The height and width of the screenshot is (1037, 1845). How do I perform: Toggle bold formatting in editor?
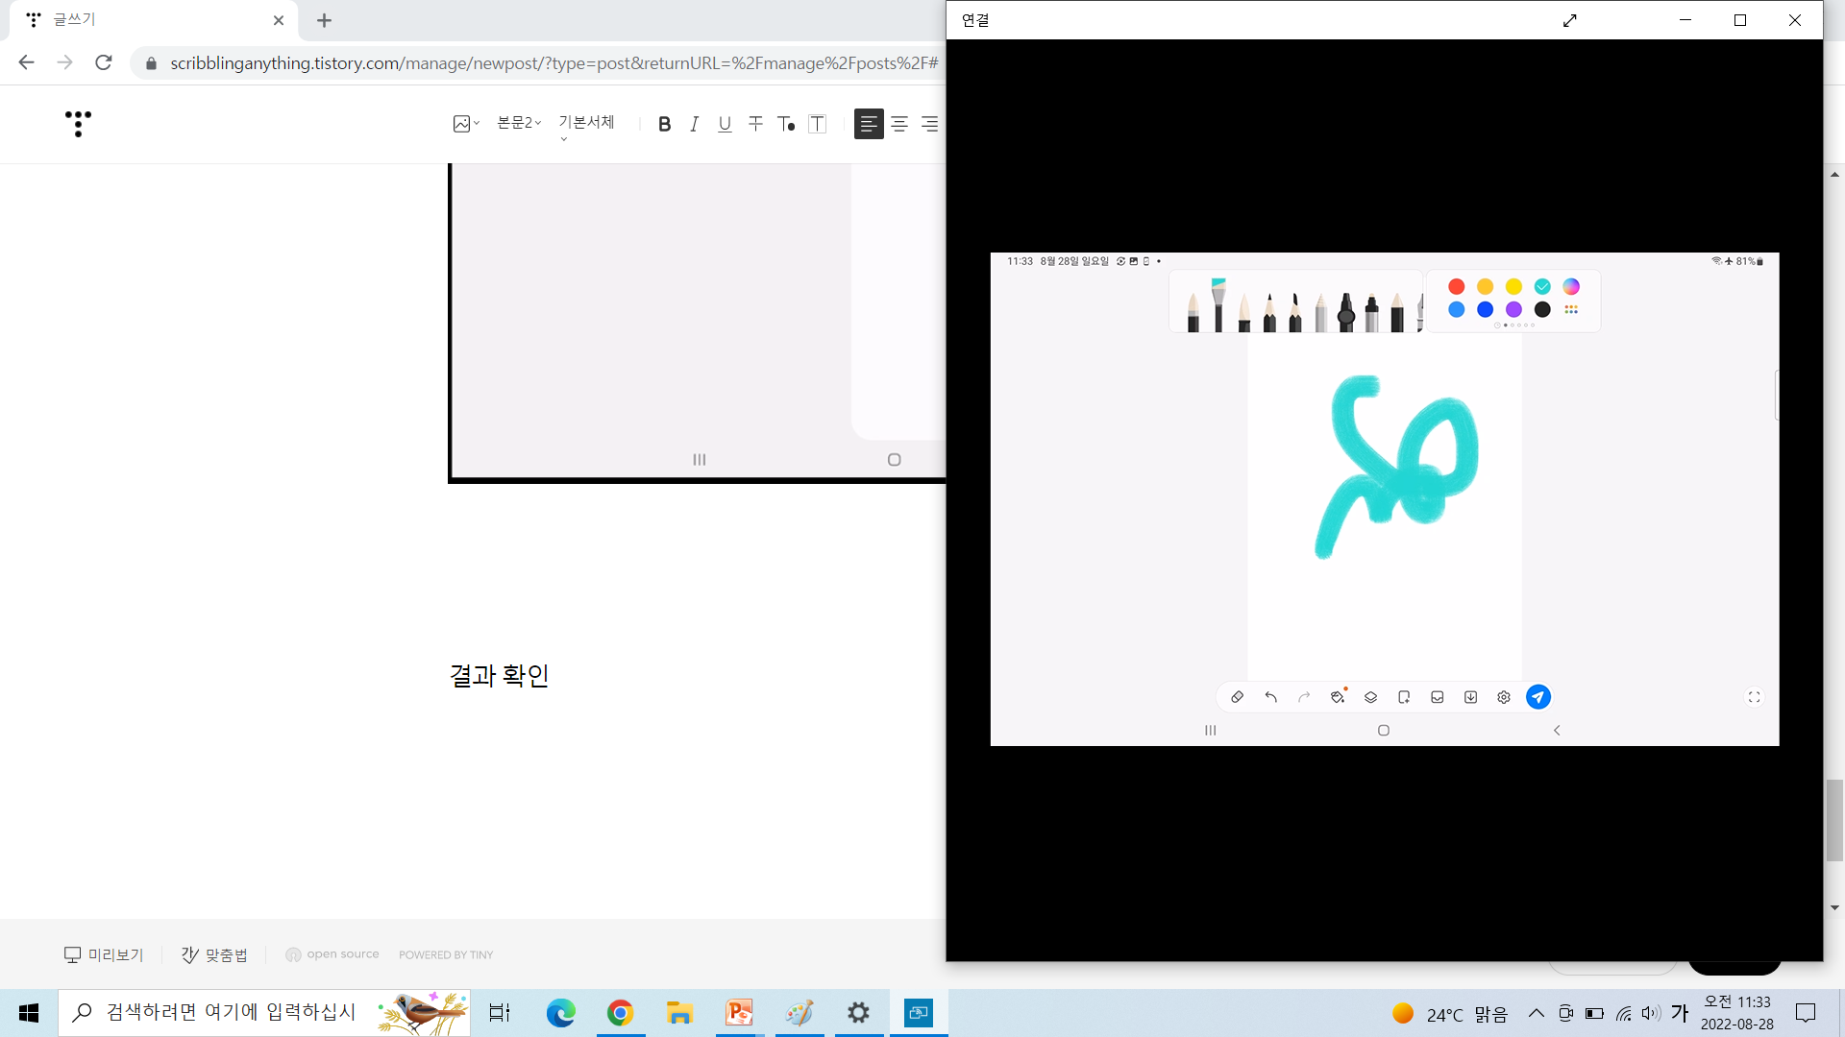coord(664,124)
